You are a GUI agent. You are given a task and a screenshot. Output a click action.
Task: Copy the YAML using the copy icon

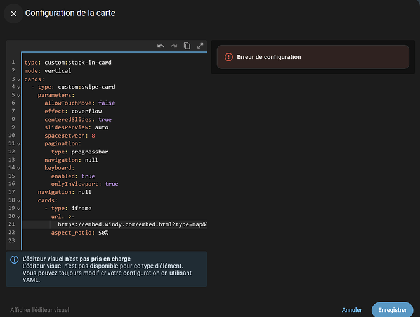(x=187, y=46)
